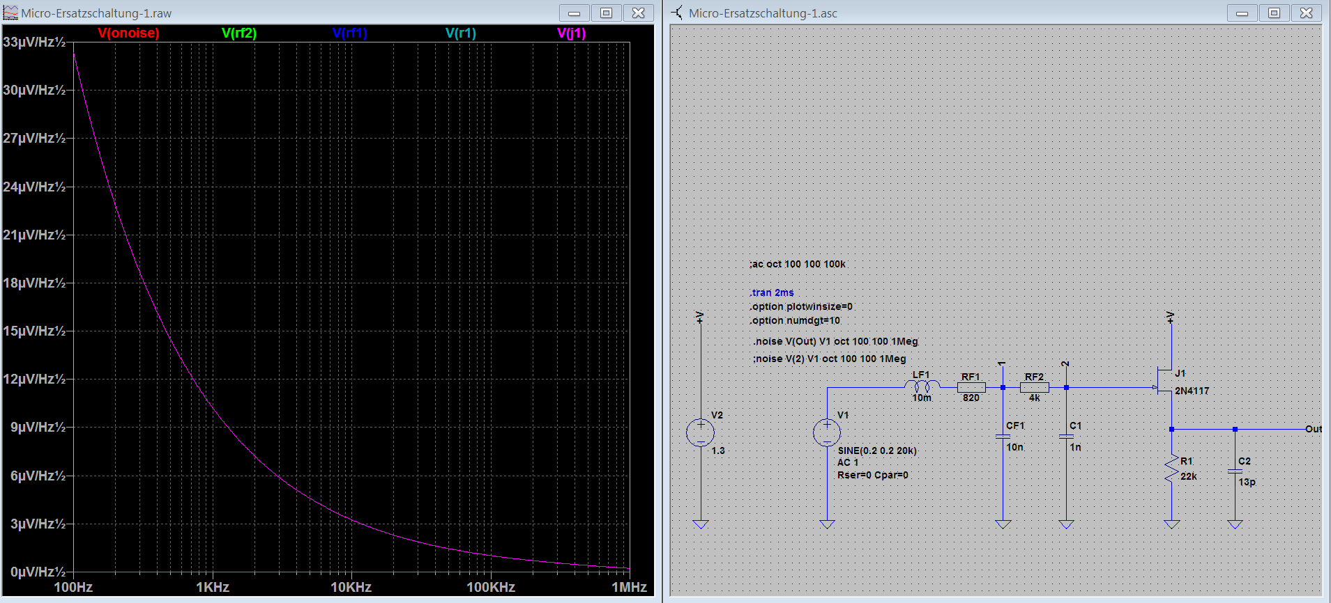
Task: Click the 820 value of RF1
Action: [971, 398]
